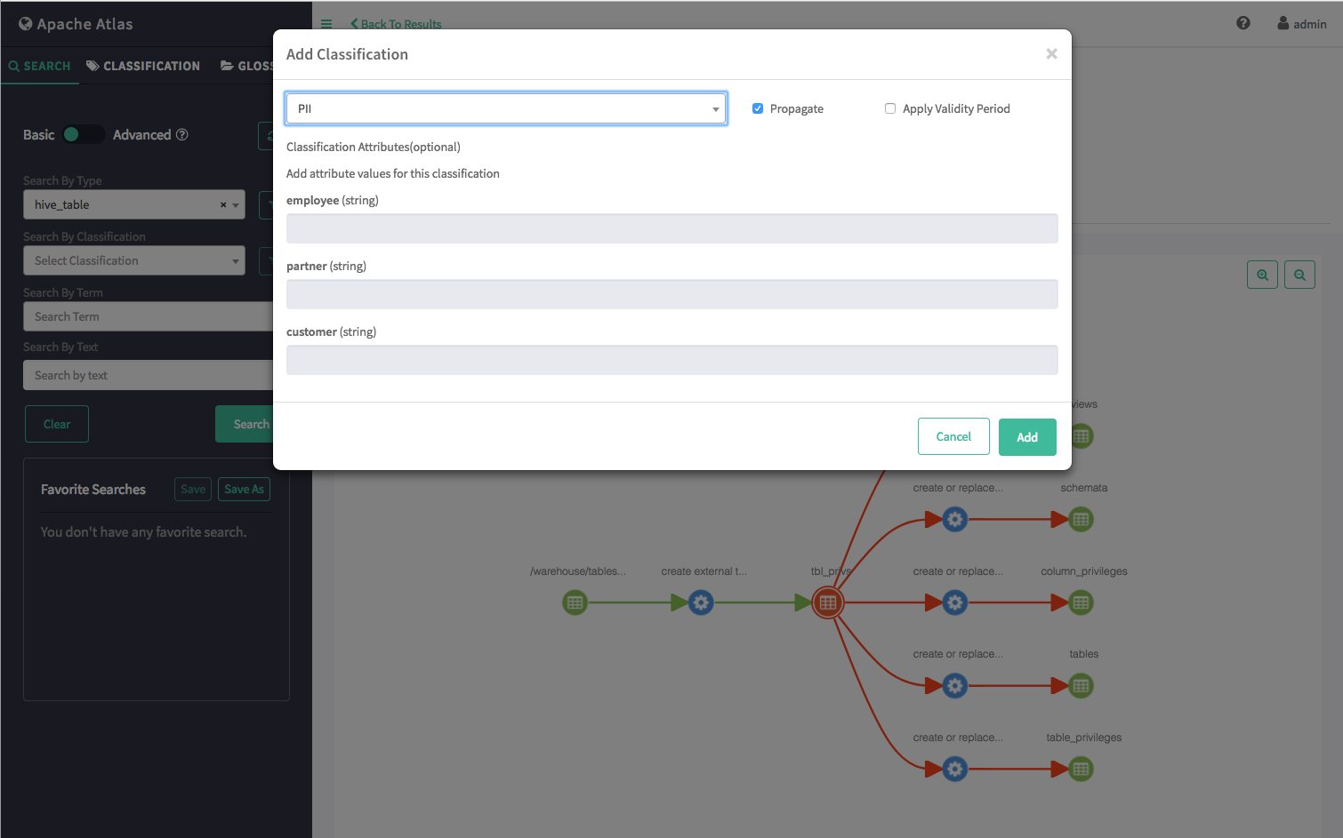The height and width of the screenshot is (838, 1343).
Task: Click the partner attribute input field
Action: (671, 294)
